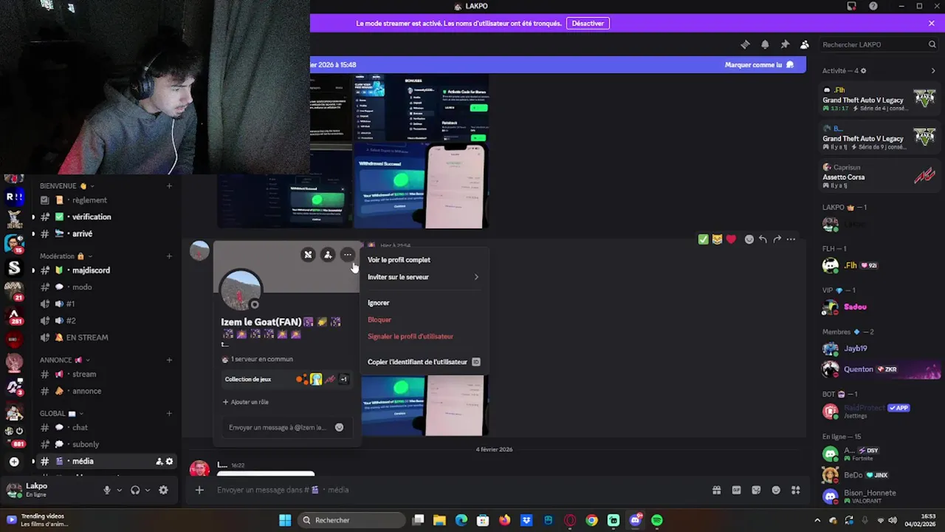Create a channel in GLOBAL category

coord(169,413)
